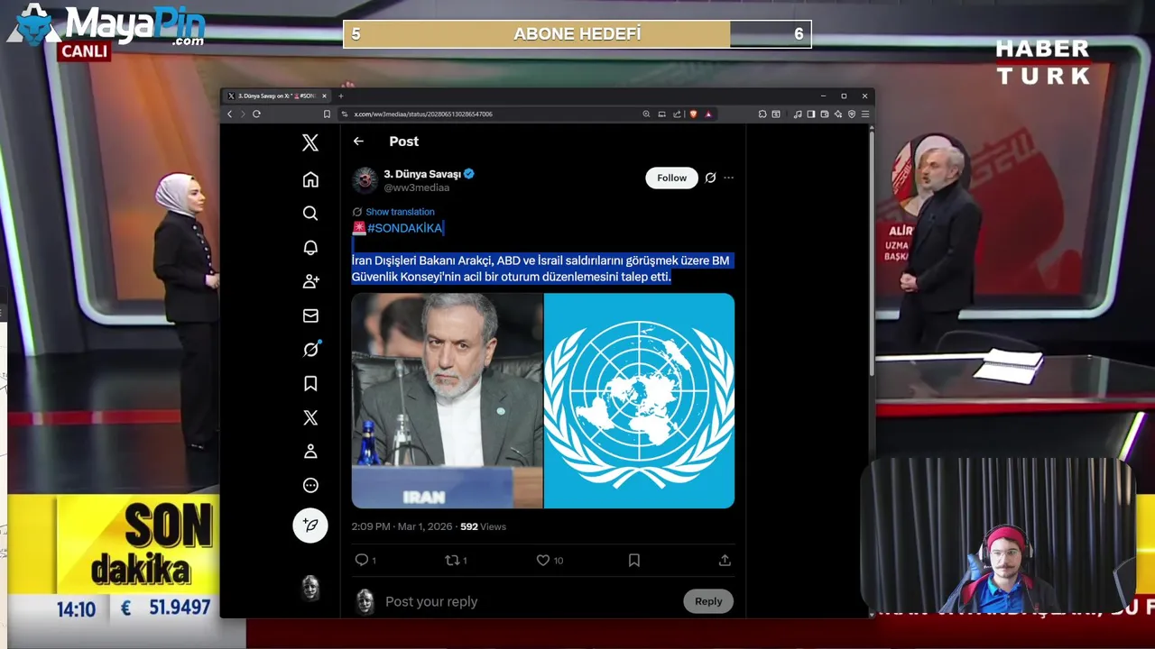Screen dimensions: 1155x649
Task: Open Leo AI icon in the toolbar
Action: click(838, 114)
